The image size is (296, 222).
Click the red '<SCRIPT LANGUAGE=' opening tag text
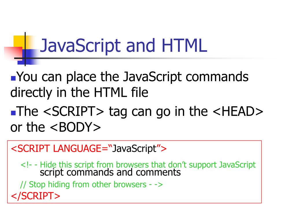pos(59,148)
